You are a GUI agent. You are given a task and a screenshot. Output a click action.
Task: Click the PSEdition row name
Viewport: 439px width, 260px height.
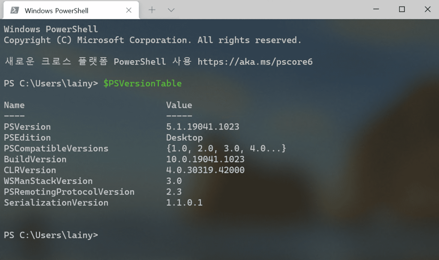[27, 137]
